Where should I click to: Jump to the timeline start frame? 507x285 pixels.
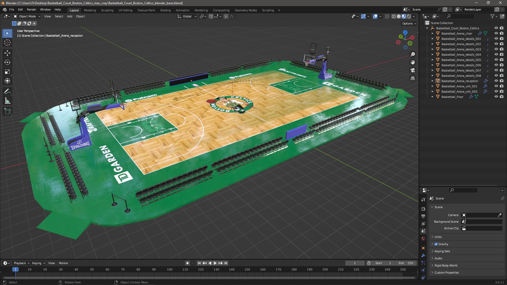click(x=199, y=263)
